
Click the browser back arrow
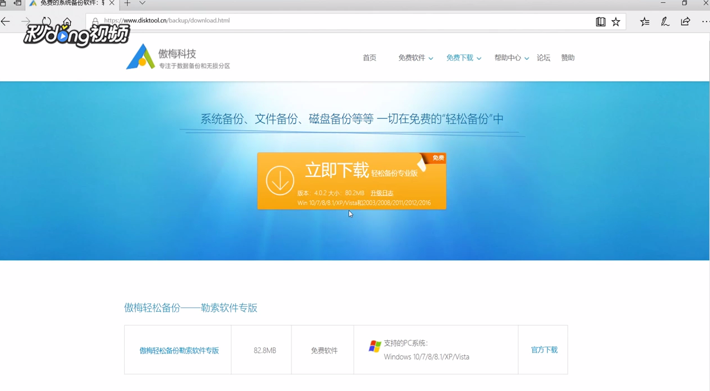coord(6,21)
